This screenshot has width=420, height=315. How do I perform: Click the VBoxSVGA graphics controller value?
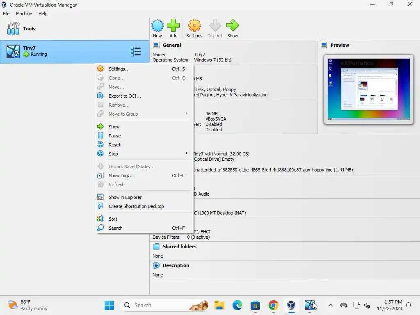click(x=216, y=119)
